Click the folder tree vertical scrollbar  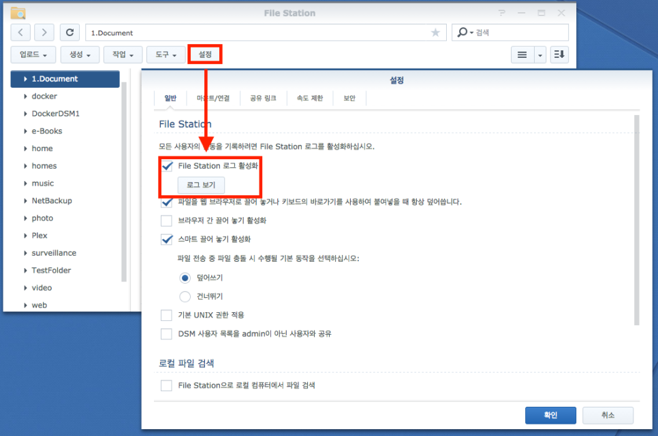pos(124,182)
